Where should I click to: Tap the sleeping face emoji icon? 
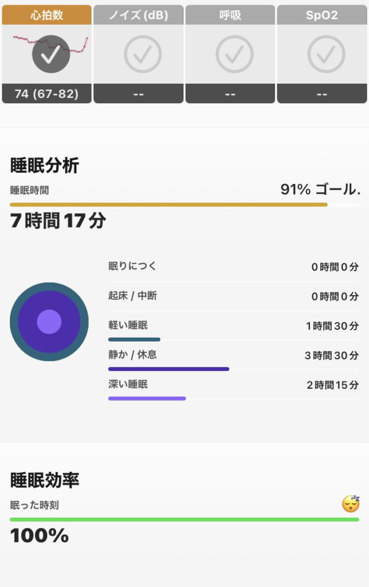pyautogui.click(x=351, y=503)
